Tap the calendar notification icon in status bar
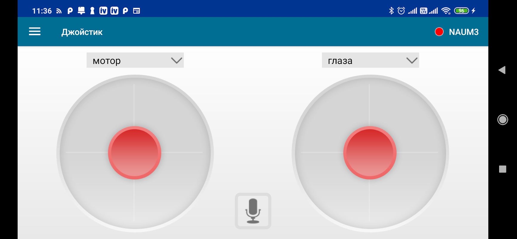The width and height of the screenshot is (517, 239). point(136,11)
